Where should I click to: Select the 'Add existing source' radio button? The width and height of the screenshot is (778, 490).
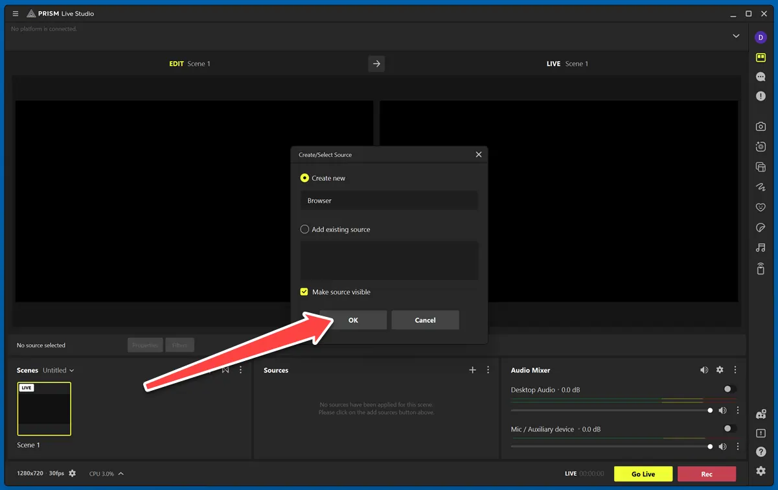(304, 229)
